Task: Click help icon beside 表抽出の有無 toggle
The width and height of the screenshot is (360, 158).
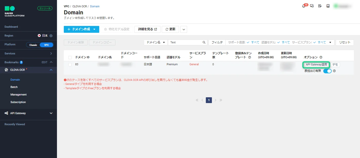Action: 334,71
